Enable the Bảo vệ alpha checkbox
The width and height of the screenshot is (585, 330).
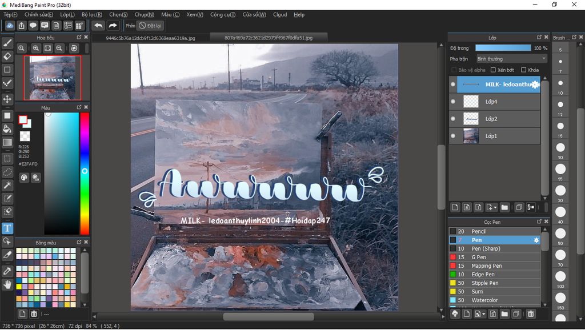(454, 70)
